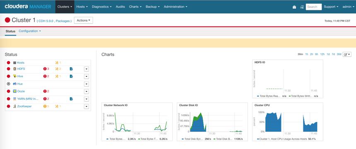Click YARN stale configuration document icon
This screenshot has width=356, height=149.
71,99
